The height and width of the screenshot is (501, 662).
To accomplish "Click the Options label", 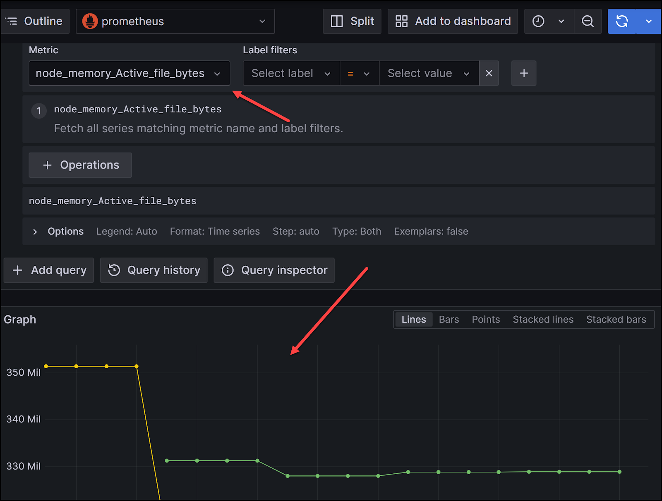I will (x=65, y=231).
